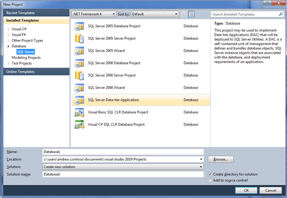Expand the Test Projects node
287x198 pixels.
click(x=9, y=63)
